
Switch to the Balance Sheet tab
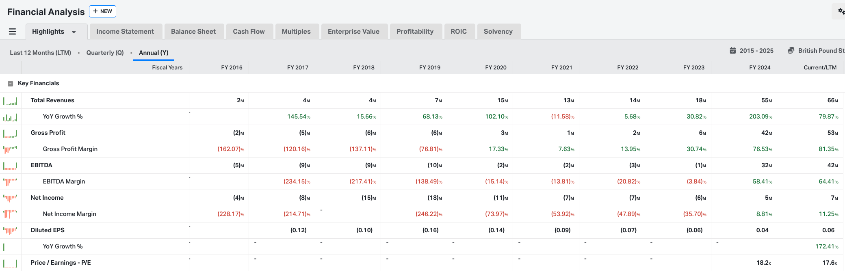[x=193, y=32]
